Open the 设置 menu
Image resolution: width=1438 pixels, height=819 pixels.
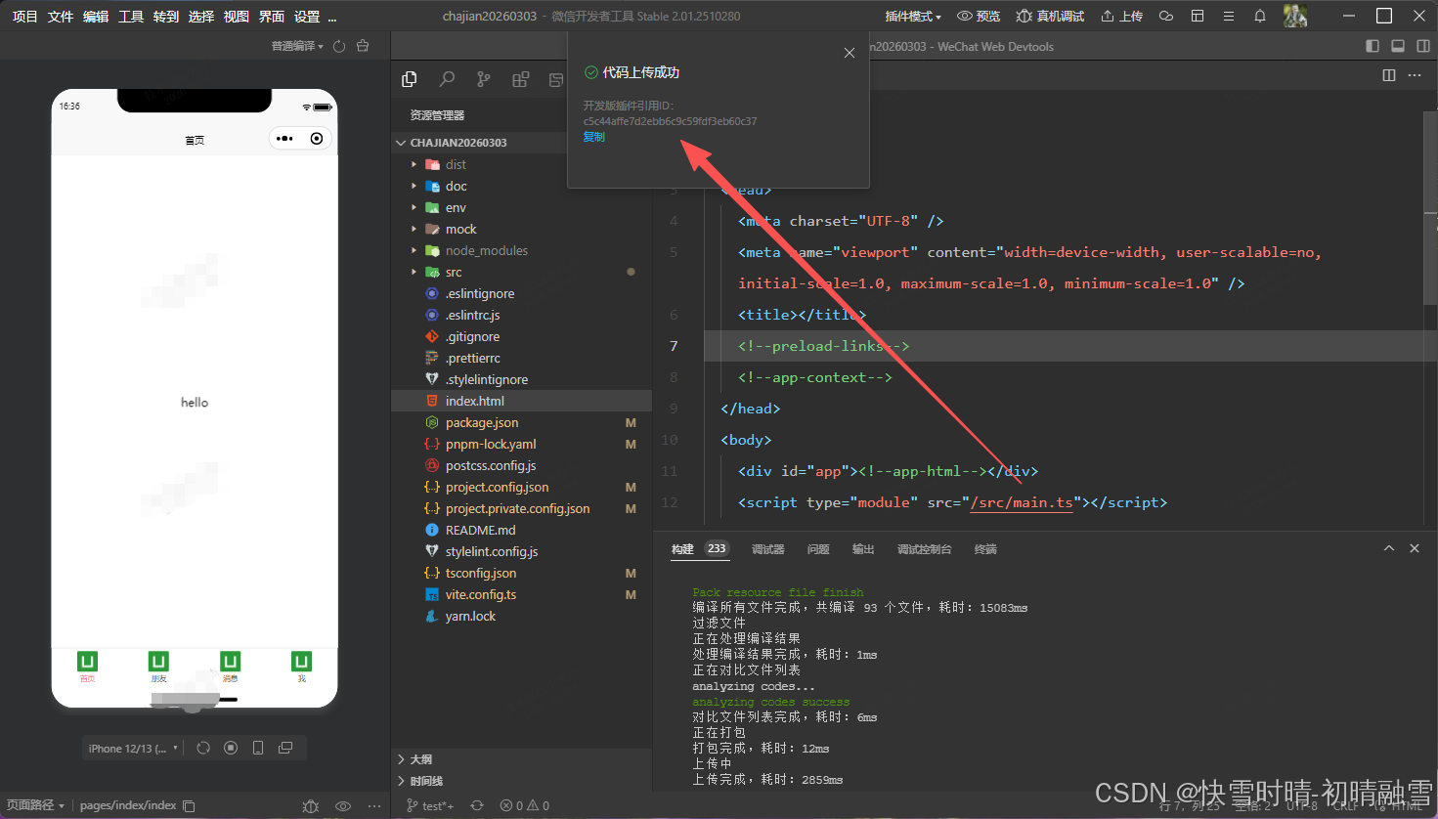point(307,17)
